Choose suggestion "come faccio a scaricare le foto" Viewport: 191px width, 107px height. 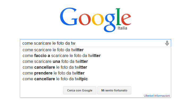pos(62,55)
